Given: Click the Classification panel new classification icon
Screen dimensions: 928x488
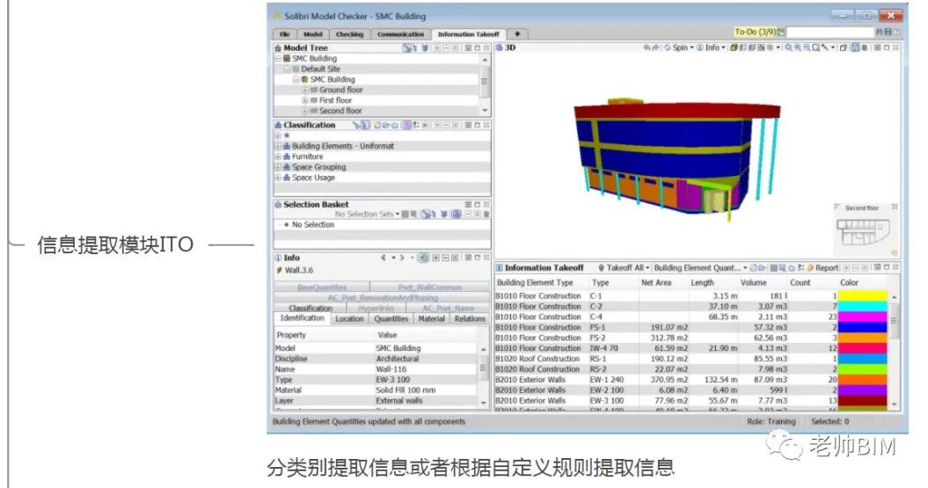Looking at the screenshot, I should pyautogui.click(x=376, y=126).
